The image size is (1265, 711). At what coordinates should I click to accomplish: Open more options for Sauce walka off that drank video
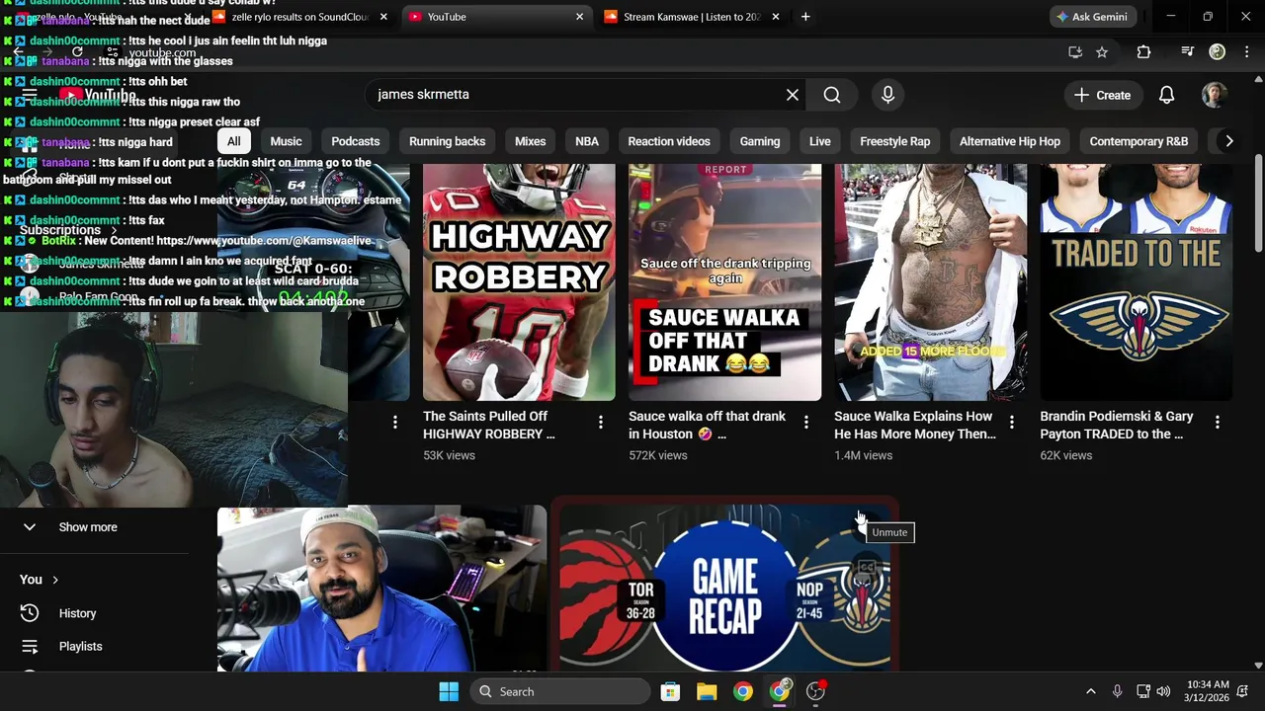tap(805, 423)
